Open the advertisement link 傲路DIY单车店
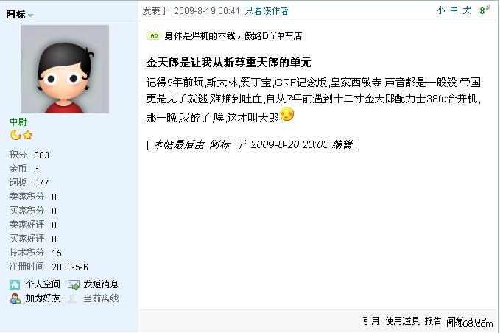Viewport: 500px width, 333px height. tap(233, 35)
